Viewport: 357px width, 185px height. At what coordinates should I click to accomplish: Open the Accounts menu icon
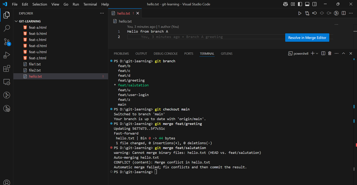point(7,182)
